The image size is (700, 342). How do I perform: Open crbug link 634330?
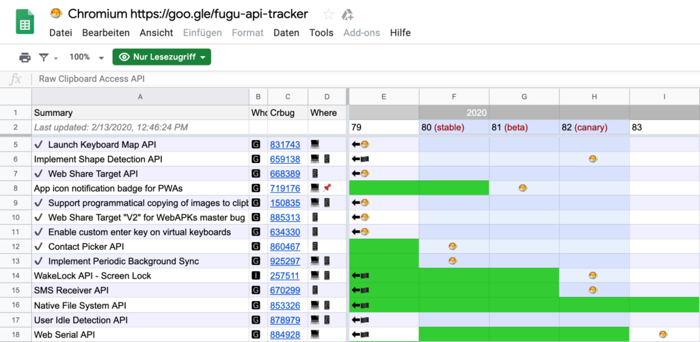point(285,232)
